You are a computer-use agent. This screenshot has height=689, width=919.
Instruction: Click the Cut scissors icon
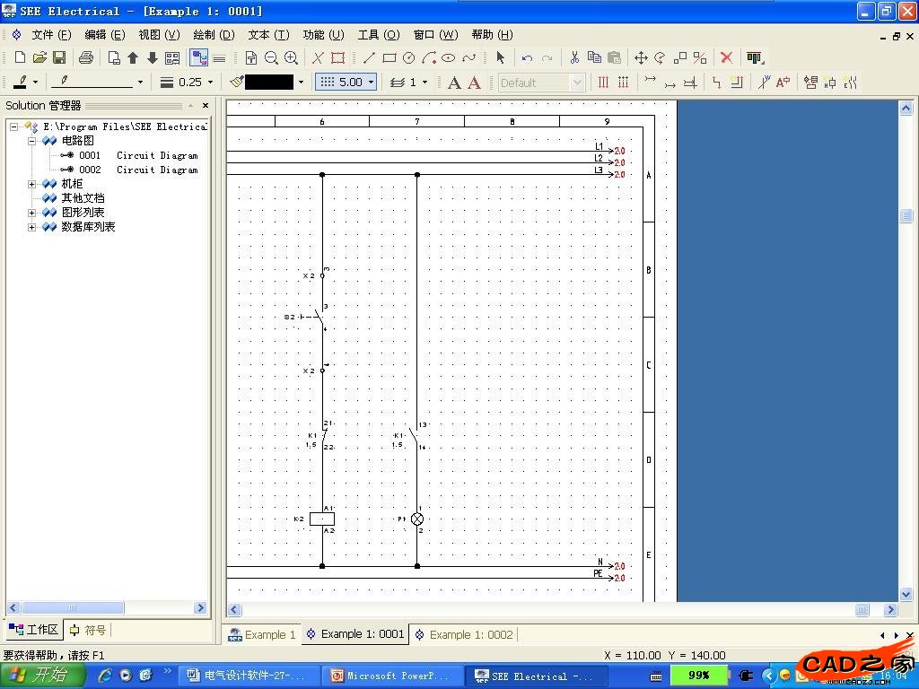tap(573, 57)
